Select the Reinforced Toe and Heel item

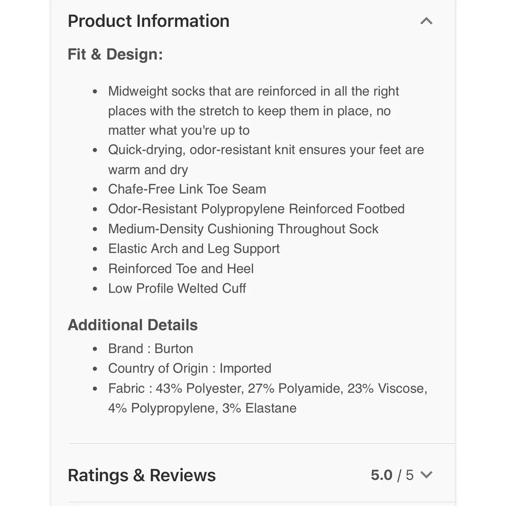[181, 269]
